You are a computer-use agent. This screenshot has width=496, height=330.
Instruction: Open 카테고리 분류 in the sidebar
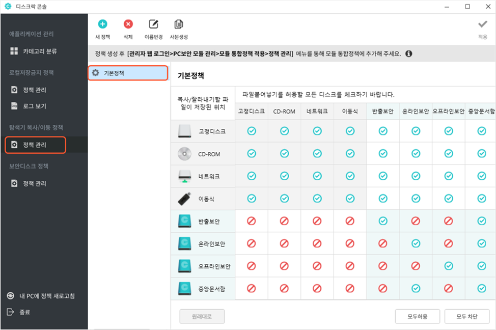point(40,51)
